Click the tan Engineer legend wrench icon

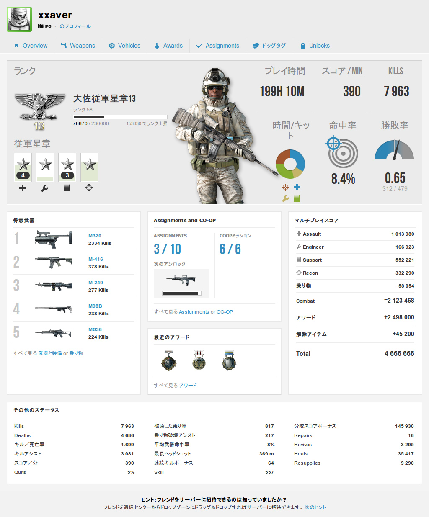pyautogui.click(x=285, y=198)
